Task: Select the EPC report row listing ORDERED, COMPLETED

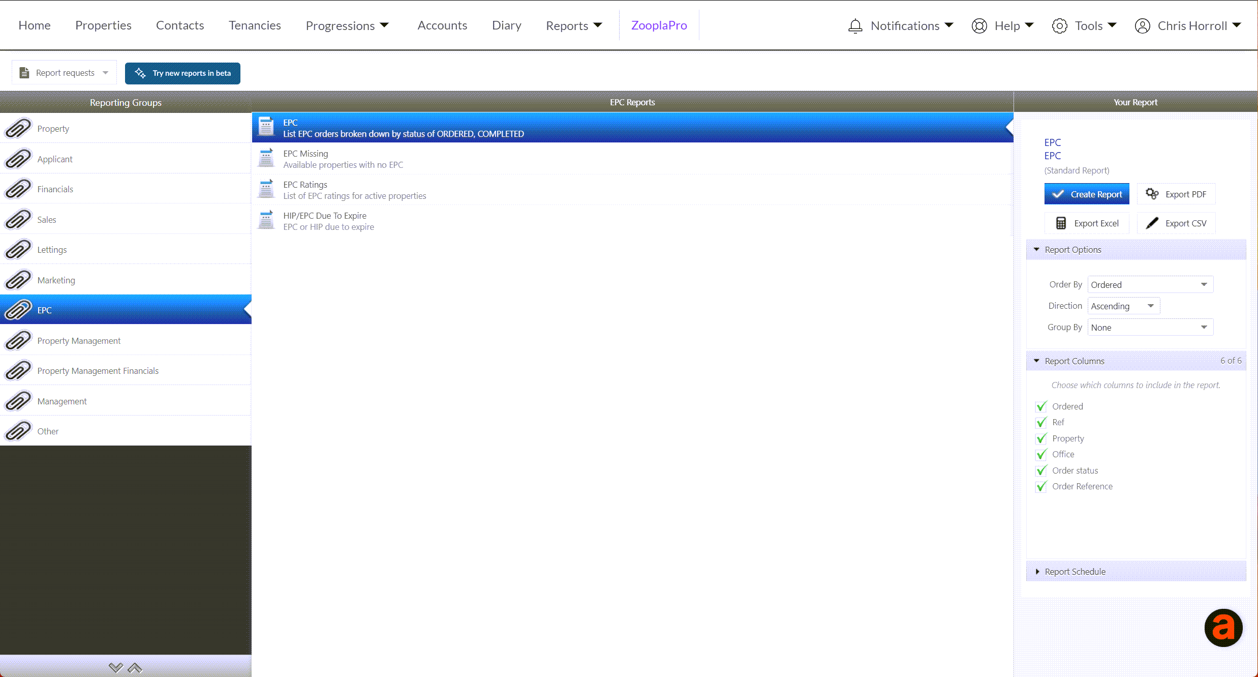Action: click(632, 128)
